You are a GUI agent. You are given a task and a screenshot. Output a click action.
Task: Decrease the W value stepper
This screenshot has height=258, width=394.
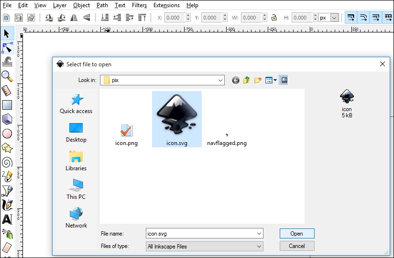tap(264, 20)
